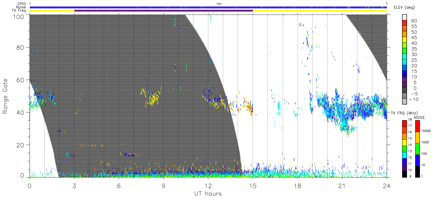Select the black segment of TX FRQ colorbar
This screenshot has height=201, width=435.
coord(405,174)
